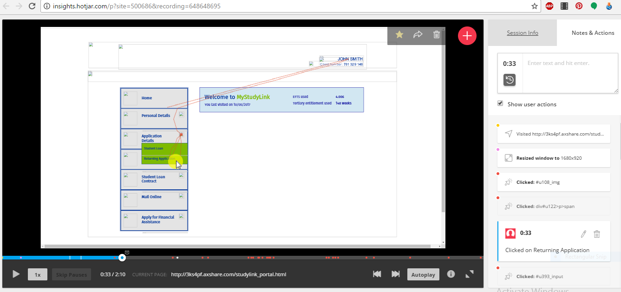Star this recording as favorite

[399, 34]
